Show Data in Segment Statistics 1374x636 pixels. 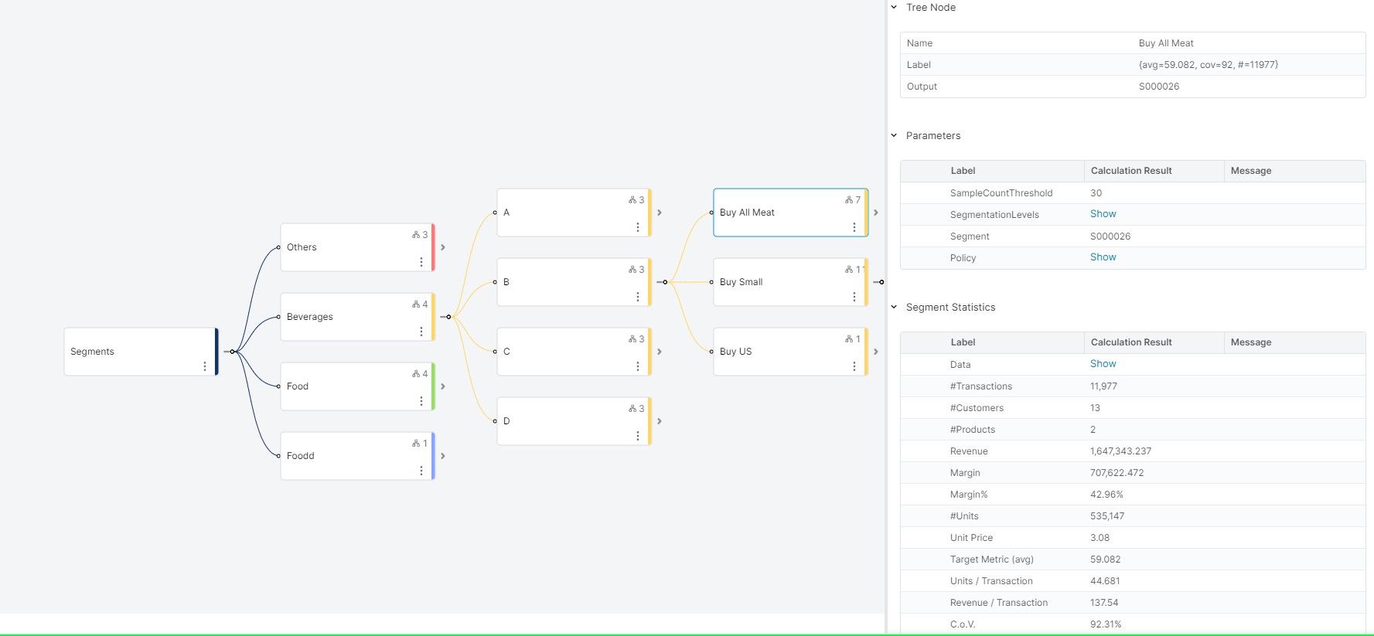tap(1103, 364)
